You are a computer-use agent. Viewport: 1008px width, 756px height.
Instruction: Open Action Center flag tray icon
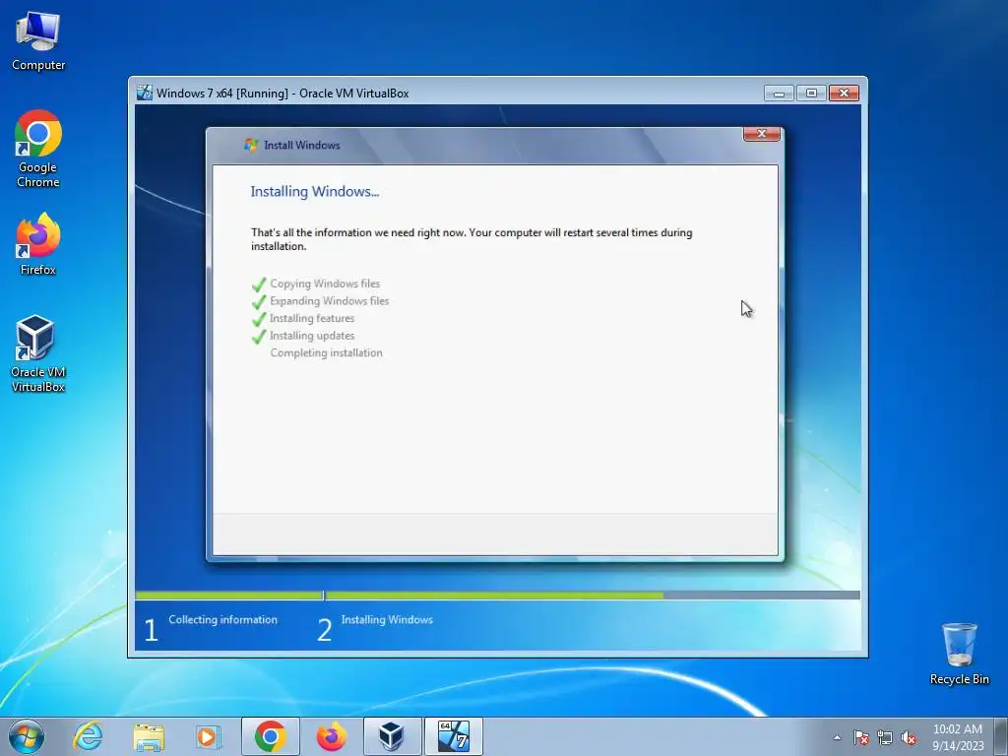(x=860, y=737)
